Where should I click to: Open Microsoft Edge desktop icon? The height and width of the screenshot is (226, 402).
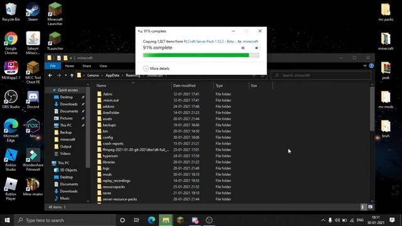click(x=11, y=130)
